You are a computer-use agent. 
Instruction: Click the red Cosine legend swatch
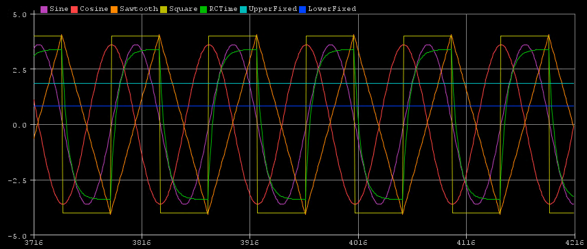(x=74, y=9)
